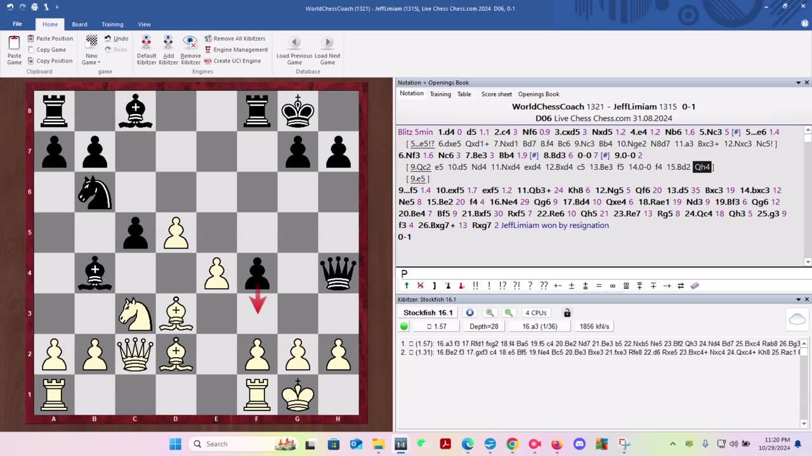Click the engine lock icon
812x456 pixels.
point(567,313)
